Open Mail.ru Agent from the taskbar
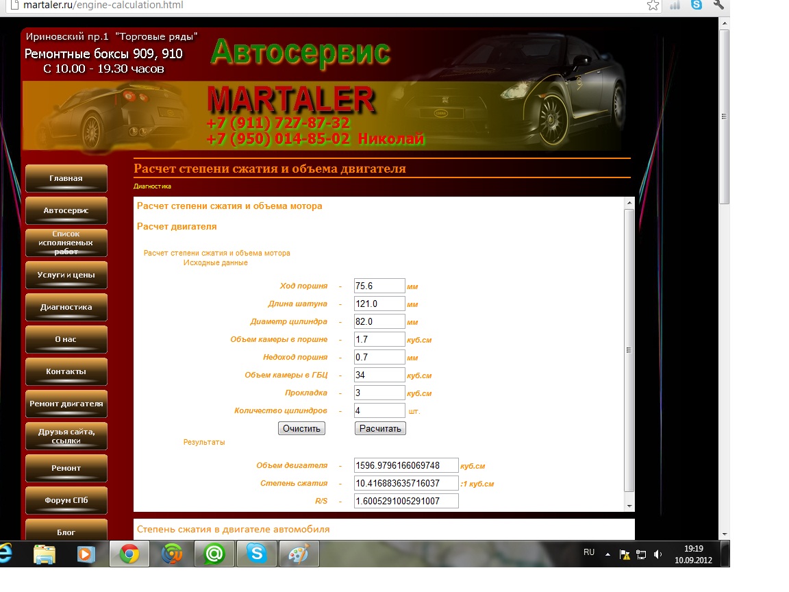 click(x=214, y=554)
